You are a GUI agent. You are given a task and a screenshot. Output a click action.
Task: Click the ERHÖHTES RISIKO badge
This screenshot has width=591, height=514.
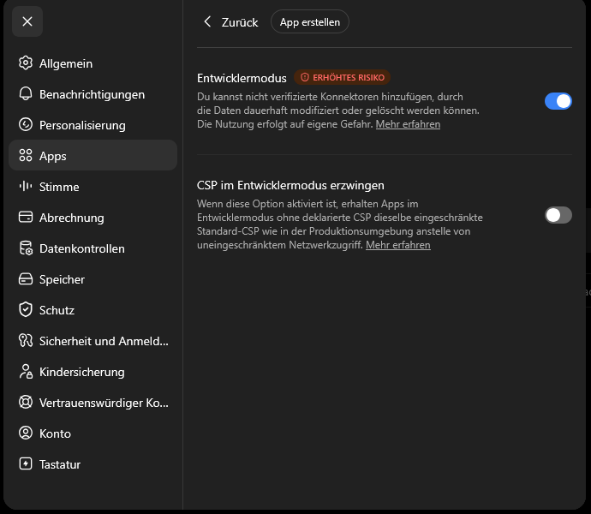tap(343, 77)
